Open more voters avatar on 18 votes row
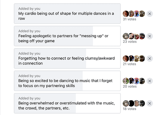This screenshot has width=156, height=115. [142, 103]
